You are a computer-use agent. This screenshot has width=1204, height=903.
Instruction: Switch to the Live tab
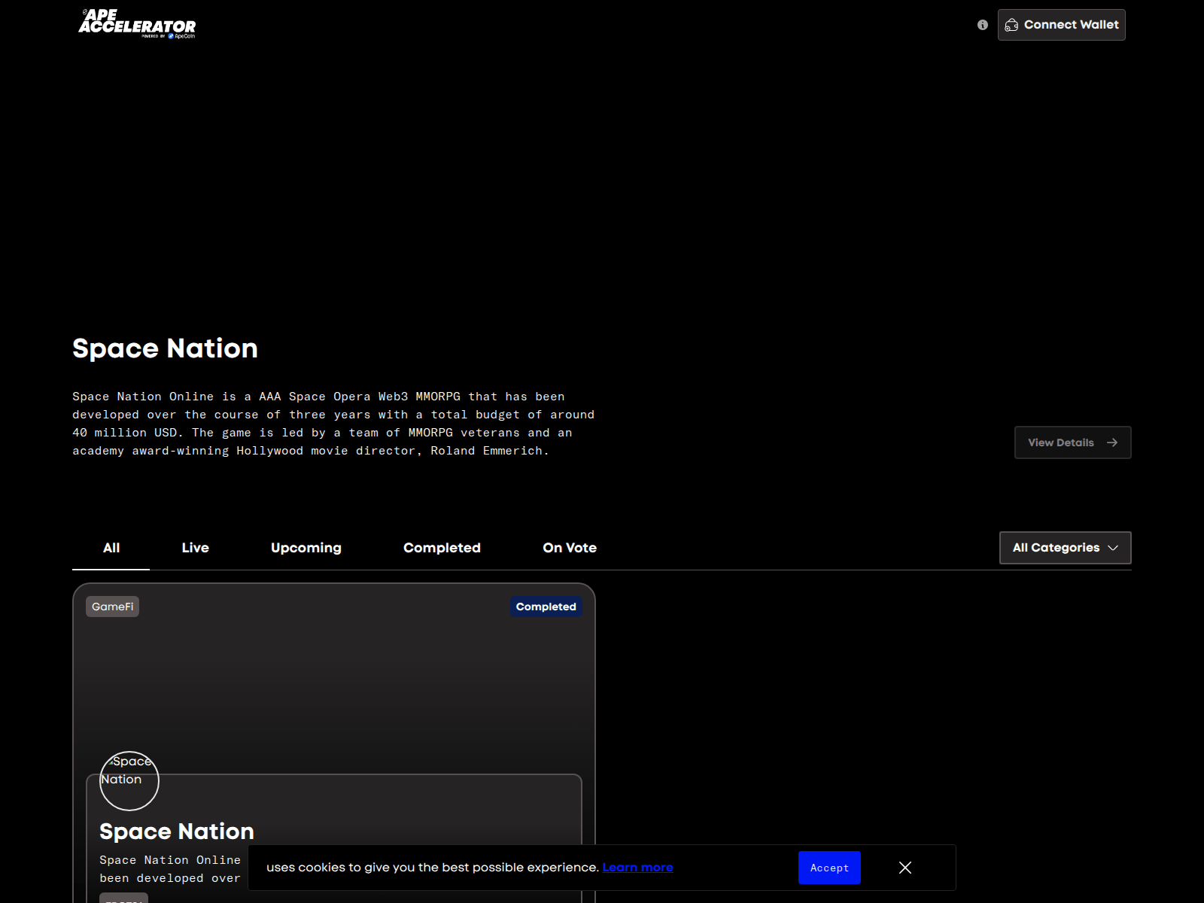195,548
